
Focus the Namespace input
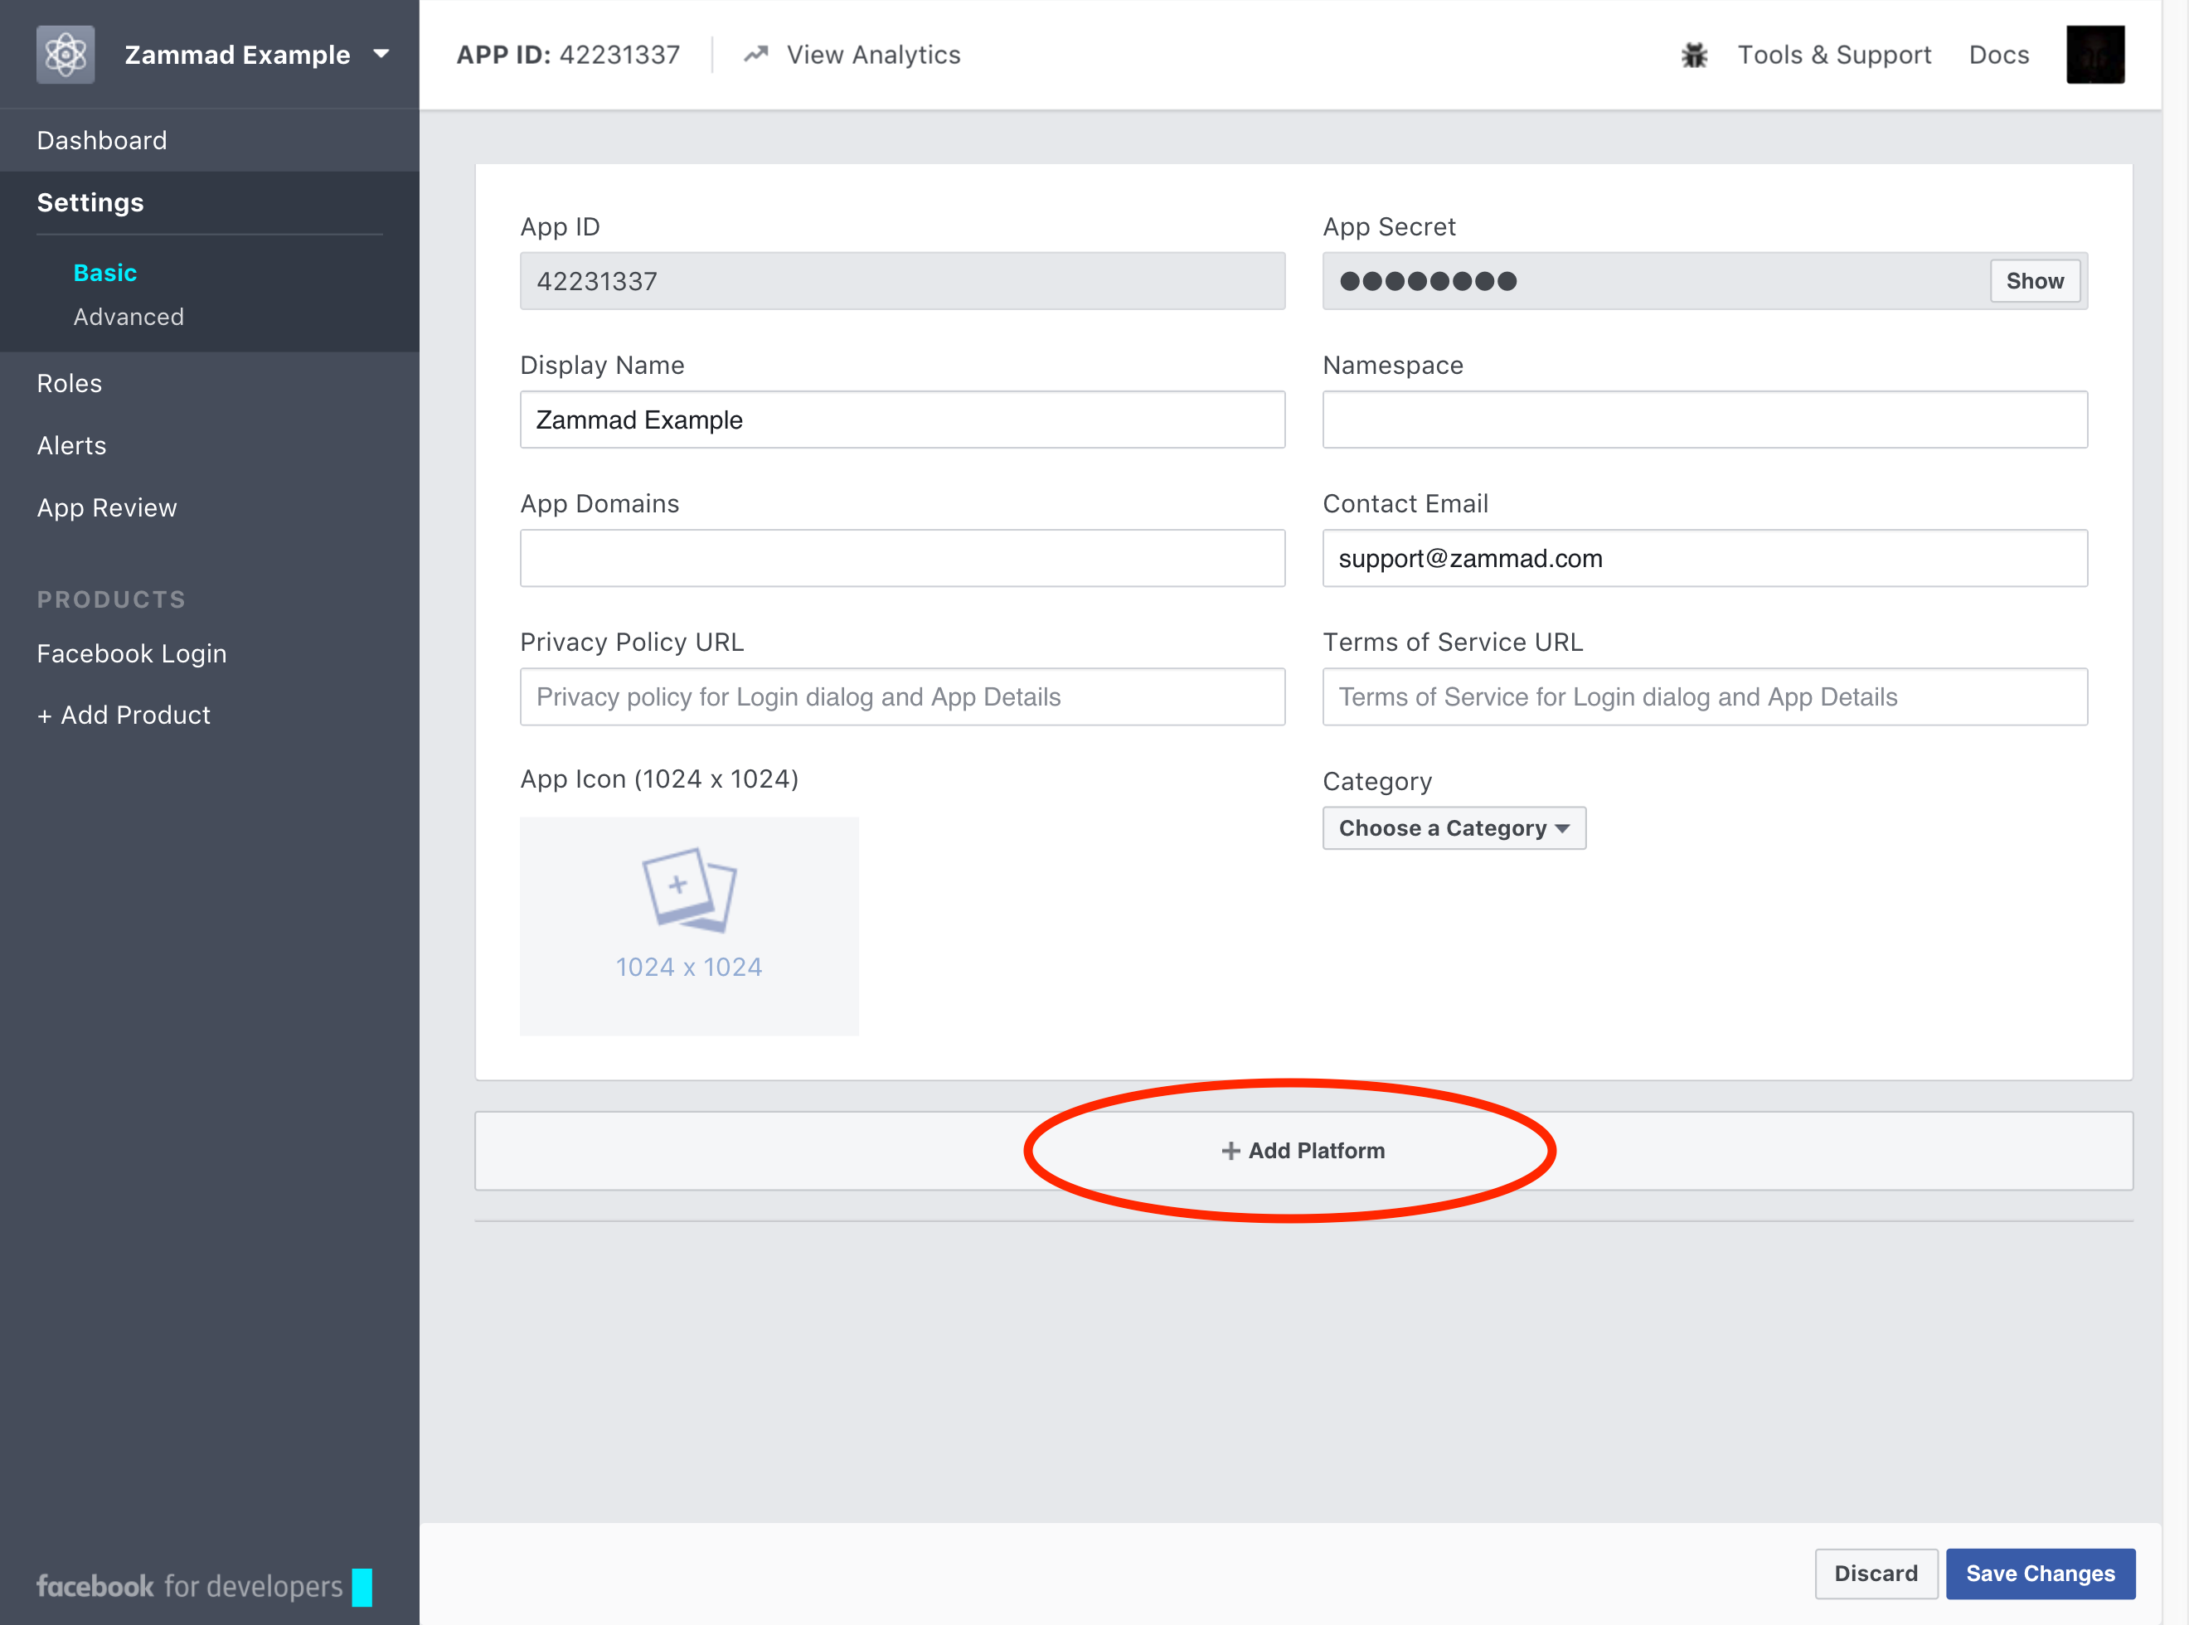pos(1704,420)
